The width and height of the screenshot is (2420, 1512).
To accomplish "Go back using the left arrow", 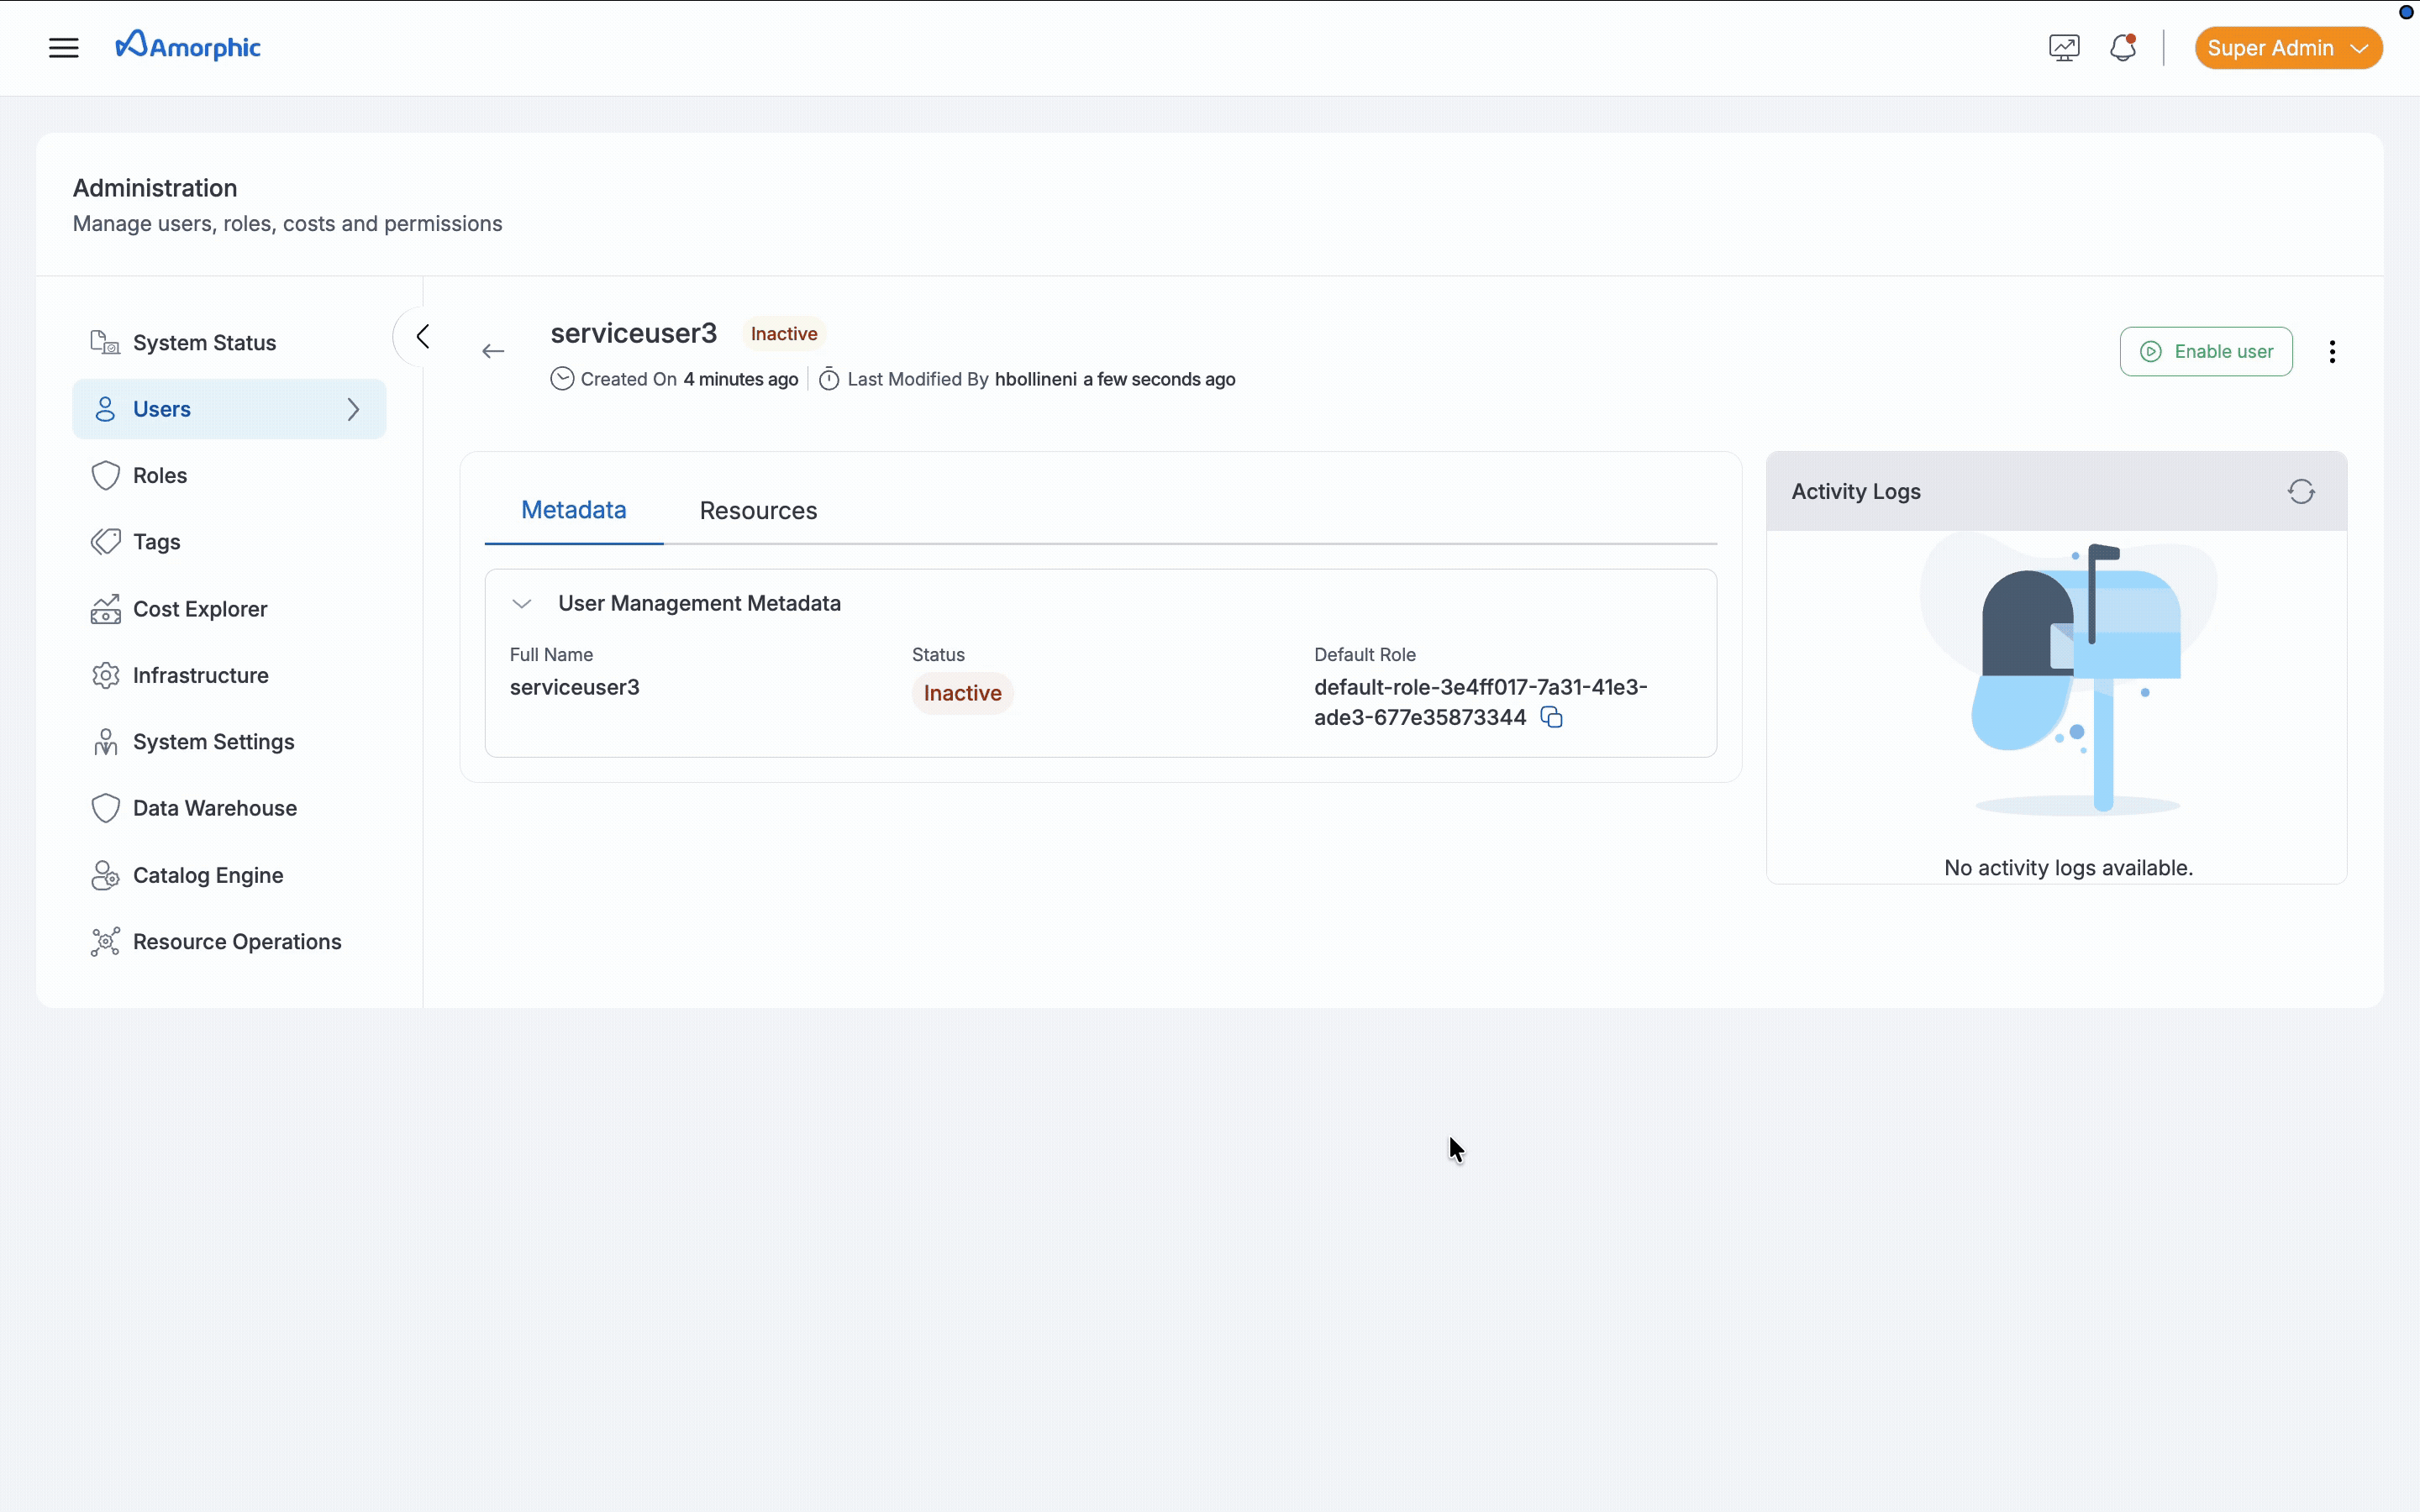I will pyautogui.click(x=493, y=351).
